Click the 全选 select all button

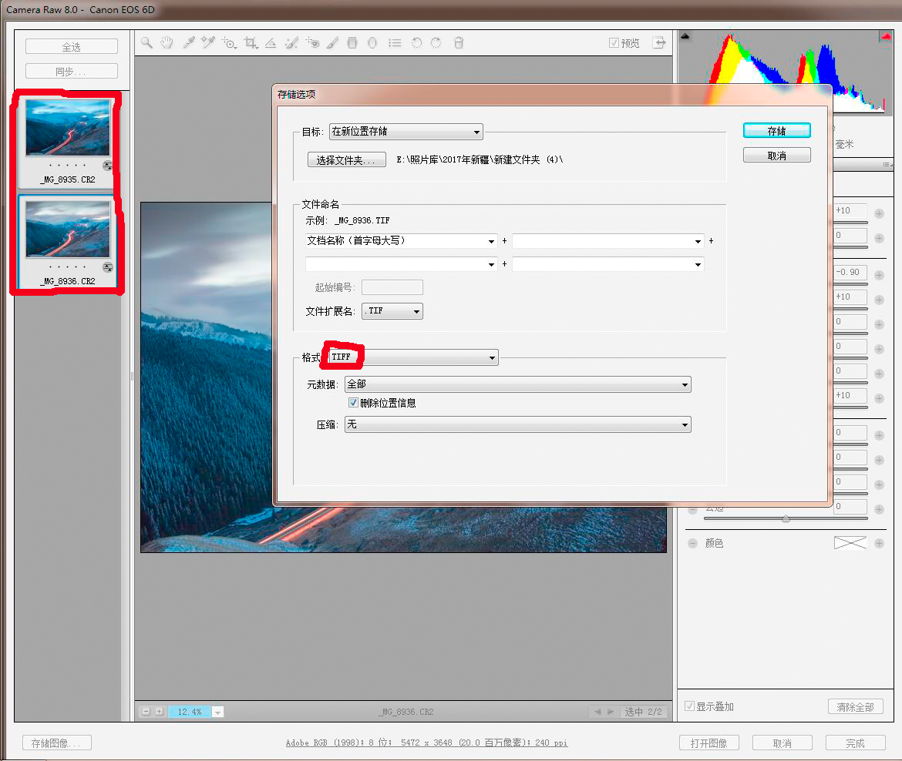click(72, 46)
